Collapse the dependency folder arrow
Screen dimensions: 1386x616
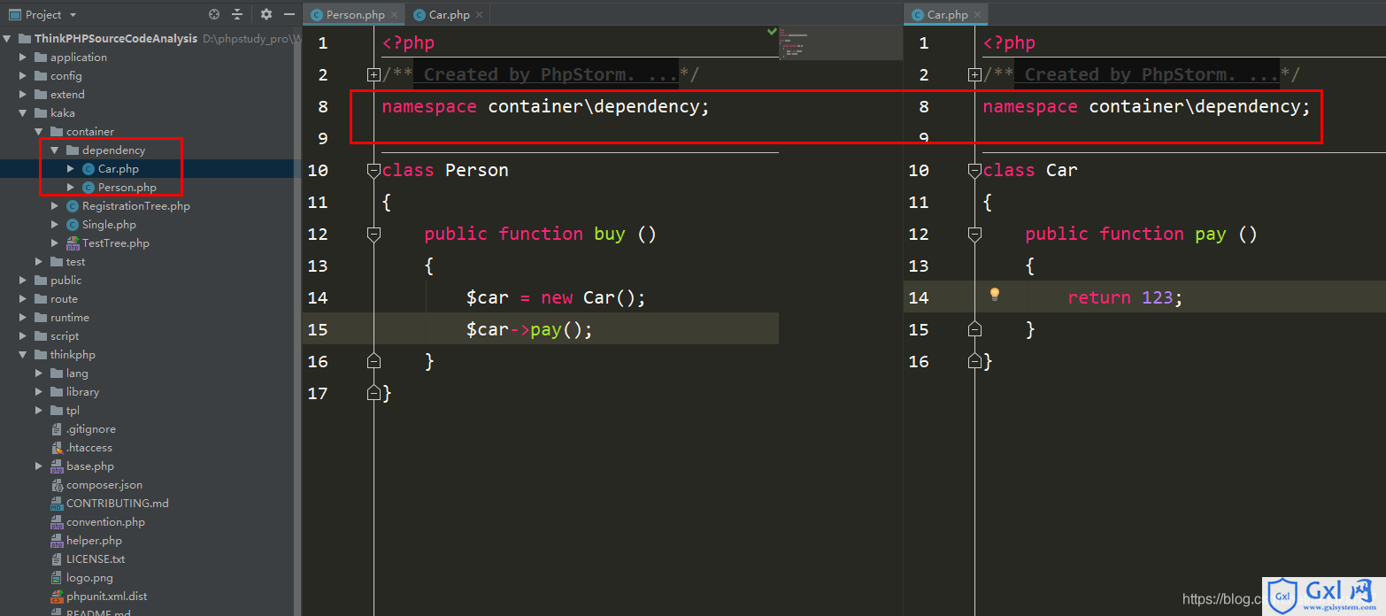[55, 150]
